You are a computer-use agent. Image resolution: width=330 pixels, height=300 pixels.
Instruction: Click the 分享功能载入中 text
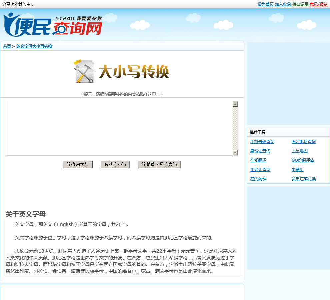pyautogui.click(x=18, y=4)
